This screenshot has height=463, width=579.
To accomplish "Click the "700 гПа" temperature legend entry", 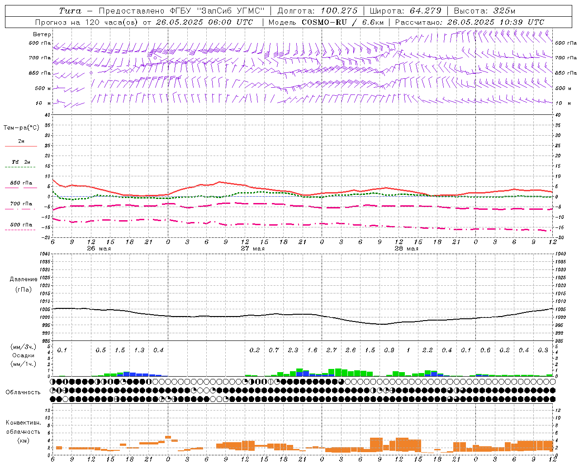I will tap(21, 204).
